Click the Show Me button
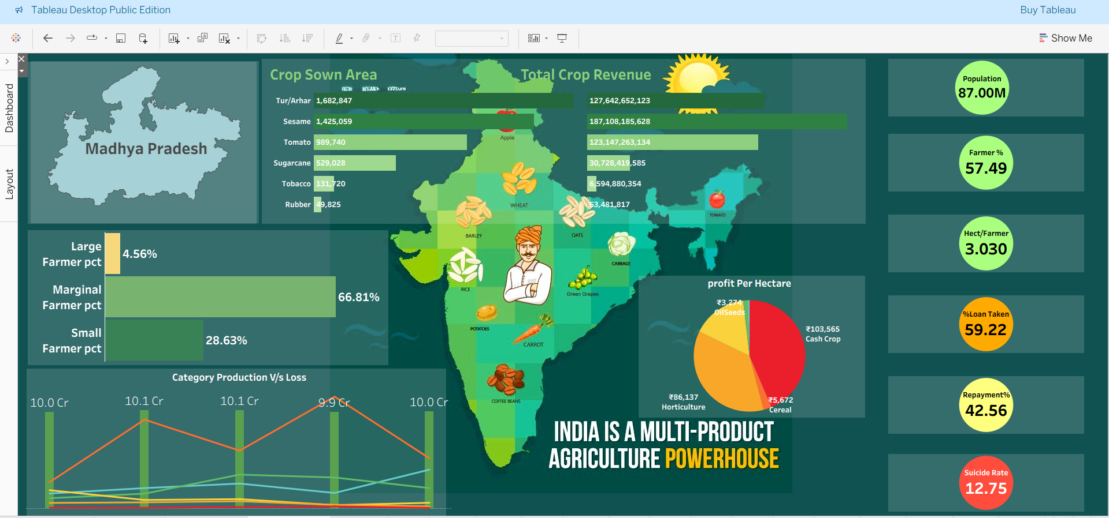The height and width of the screenshot is (518, 1109). pos(1066,38)
